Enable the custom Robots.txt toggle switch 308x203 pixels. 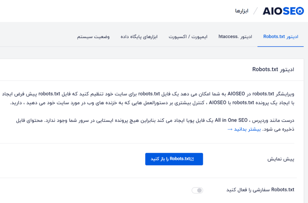click(x=197, y=190)
